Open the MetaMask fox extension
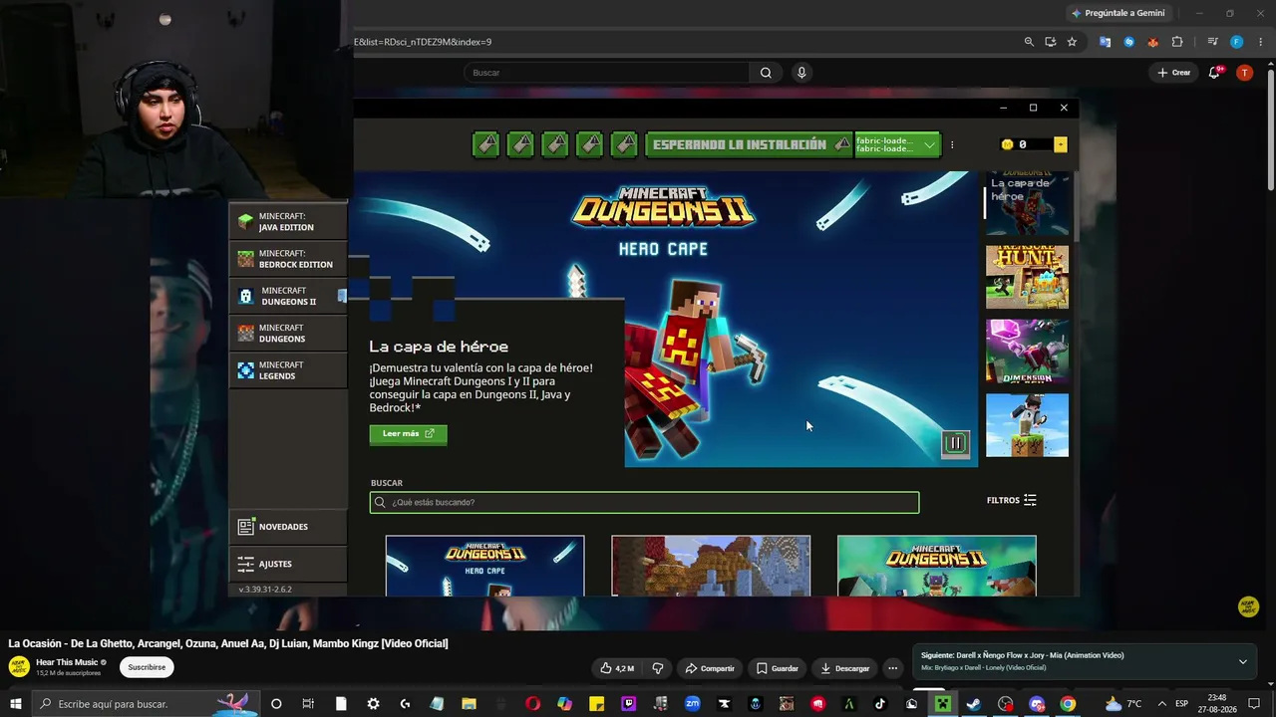 point(1152,42)
